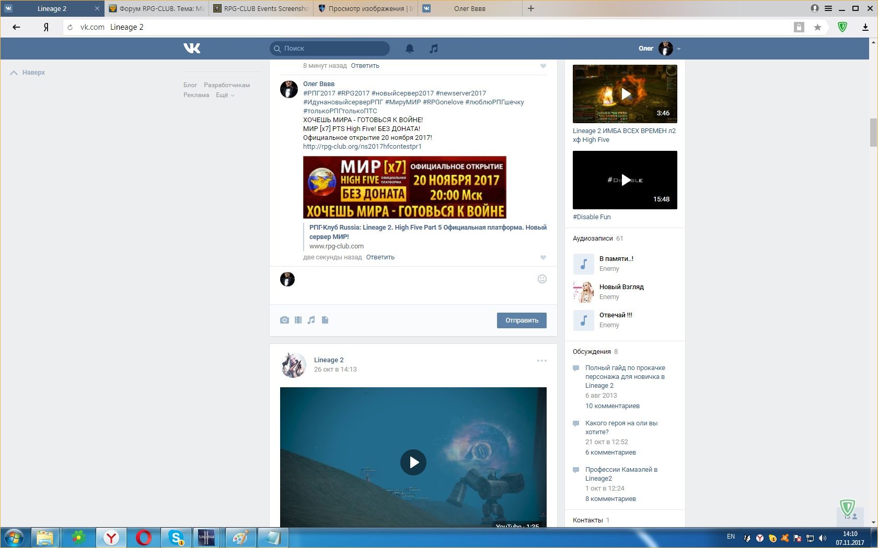
Task: Reload the page using the refresh icon
Action: tap(70, 27)
